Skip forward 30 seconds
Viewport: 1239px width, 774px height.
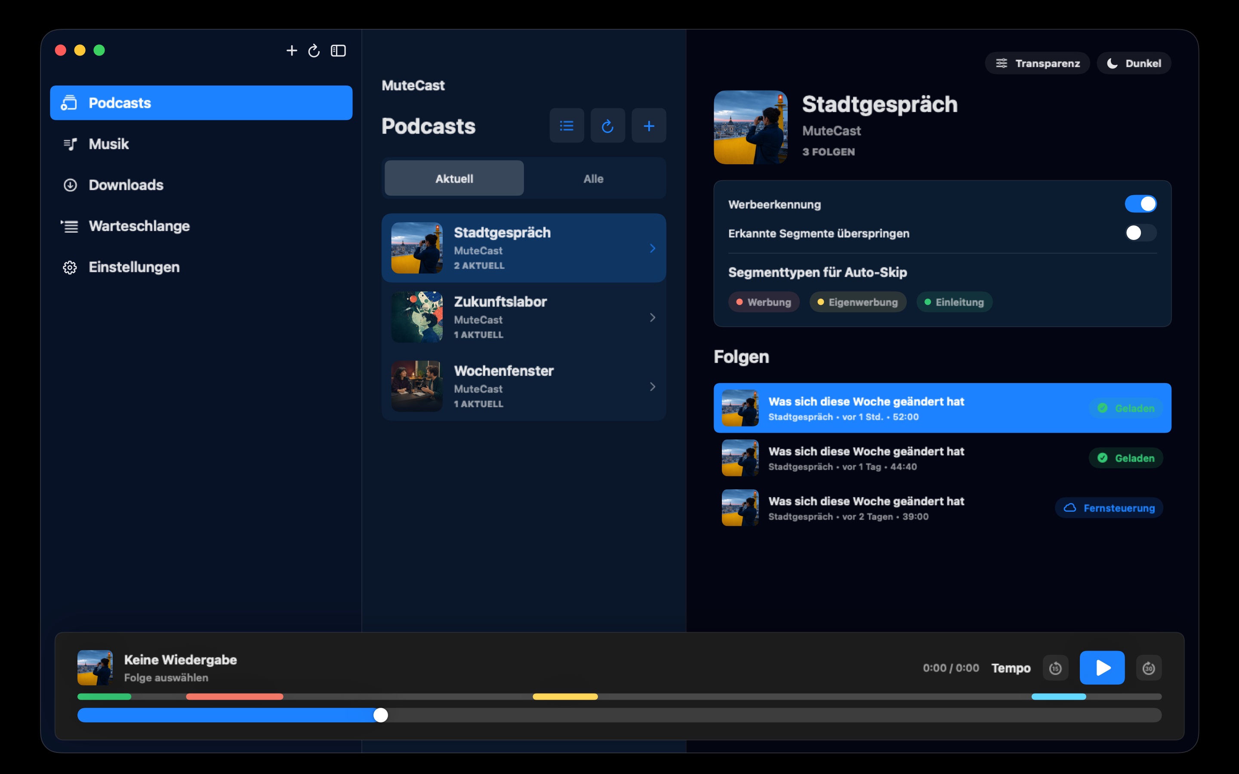point(1148,667)
